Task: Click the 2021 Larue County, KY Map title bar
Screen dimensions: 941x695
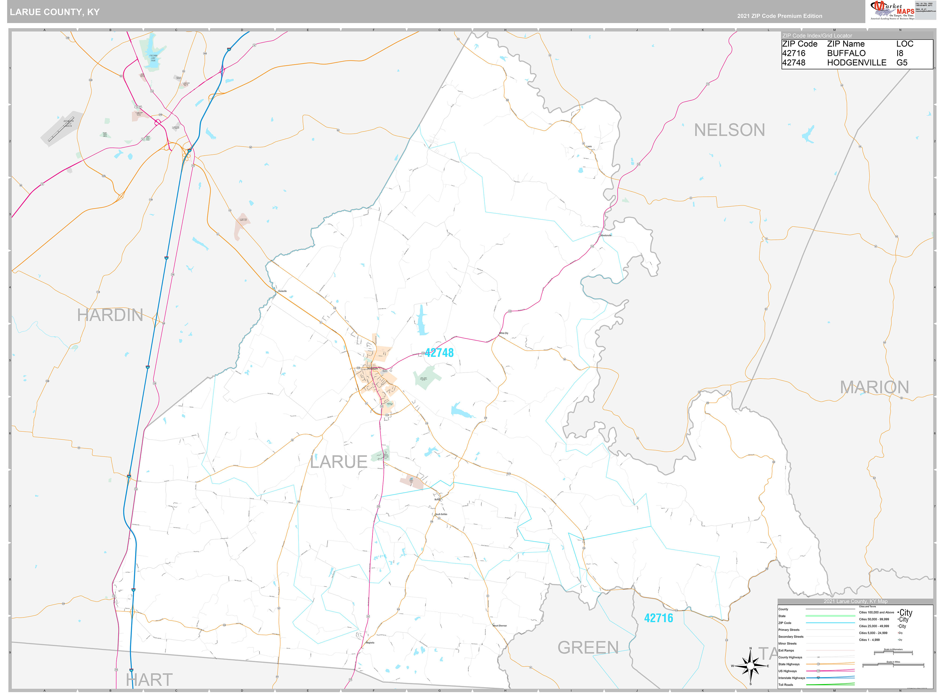Action: click(x=856, y=602)
